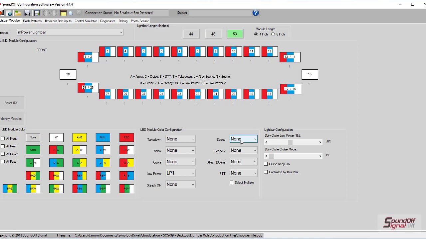Pick the GRN green color swatch
Screen dimensions: 426x239
coord(33,150)
